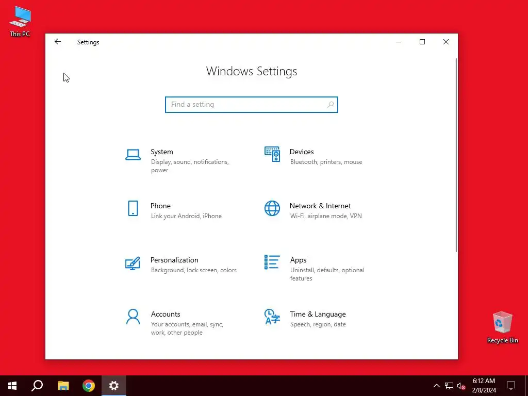Click the Find a setting search box
This screenshot has width=528, height=396.
252,105
